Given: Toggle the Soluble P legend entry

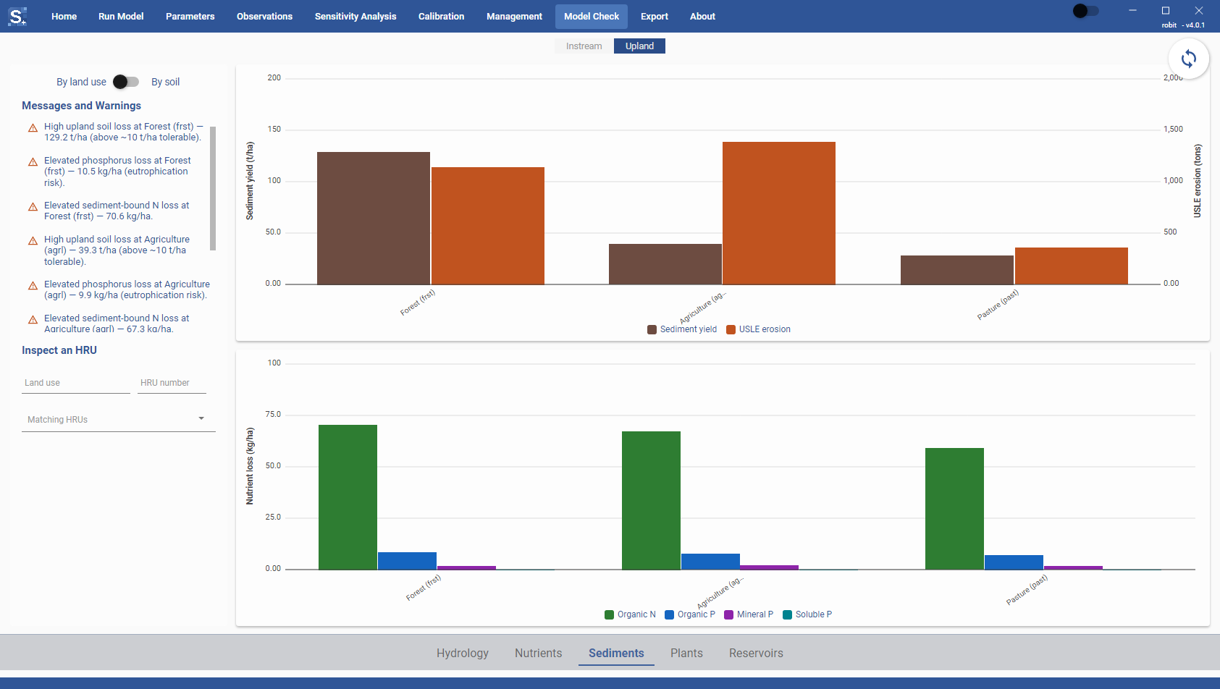Looking at the screenshot, I should point(807,614).
